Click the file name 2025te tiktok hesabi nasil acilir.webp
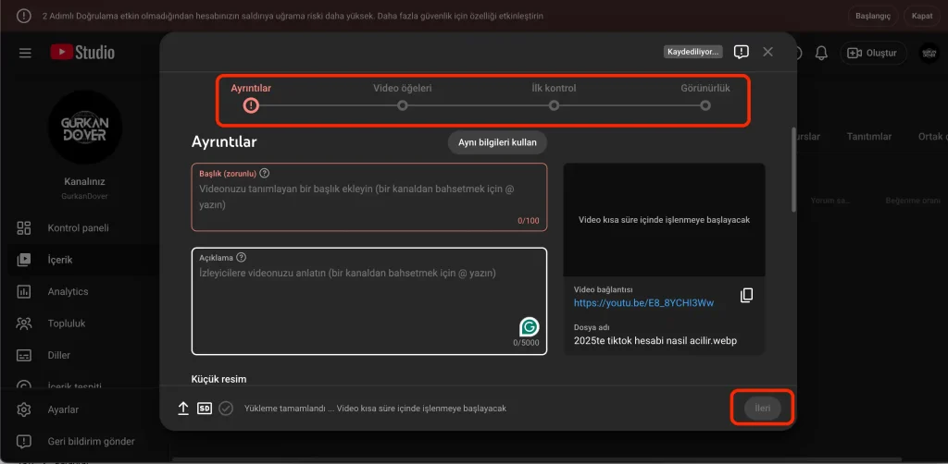The width and height of the screenshot is (948, 464). point(655,340)
